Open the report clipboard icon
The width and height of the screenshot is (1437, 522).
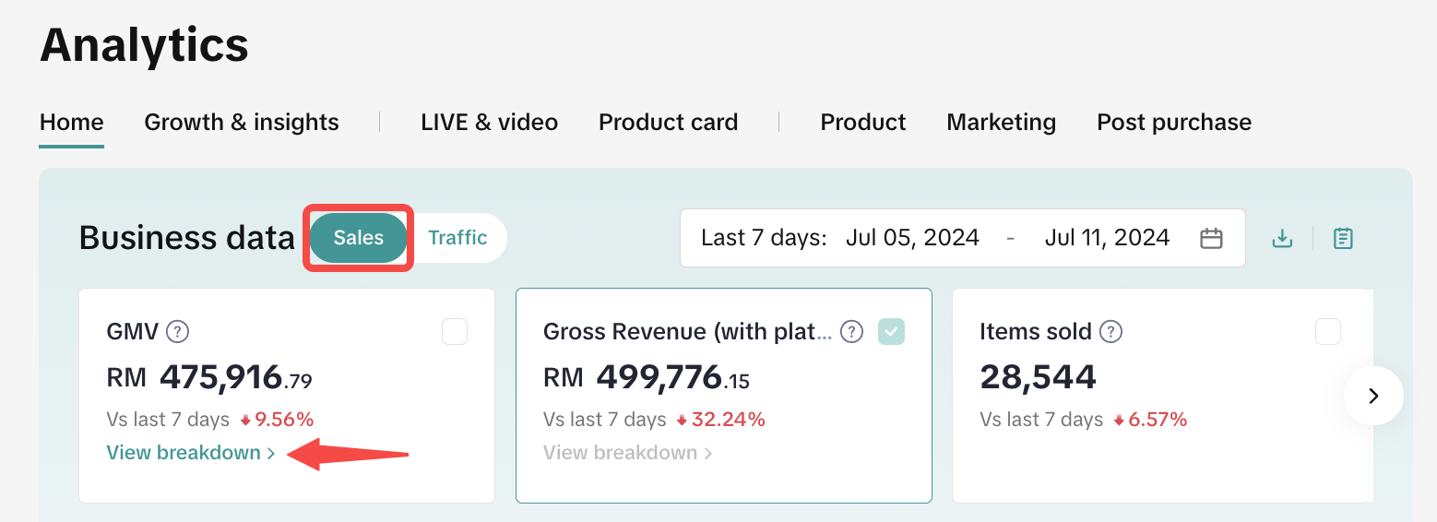coord(1343,239)
